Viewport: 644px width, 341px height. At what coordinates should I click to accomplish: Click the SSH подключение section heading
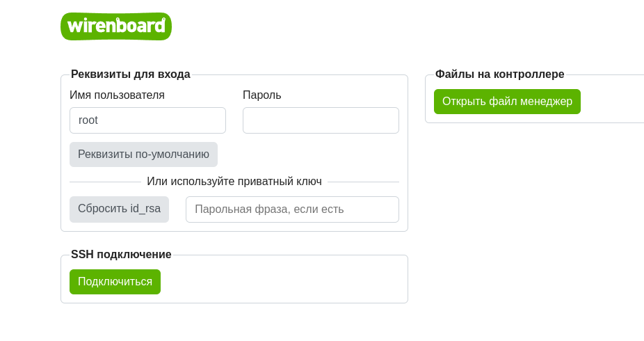coord(121,255)
